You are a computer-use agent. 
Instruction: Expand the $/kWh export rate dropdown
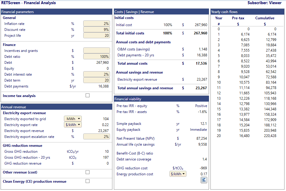(73, 125)
